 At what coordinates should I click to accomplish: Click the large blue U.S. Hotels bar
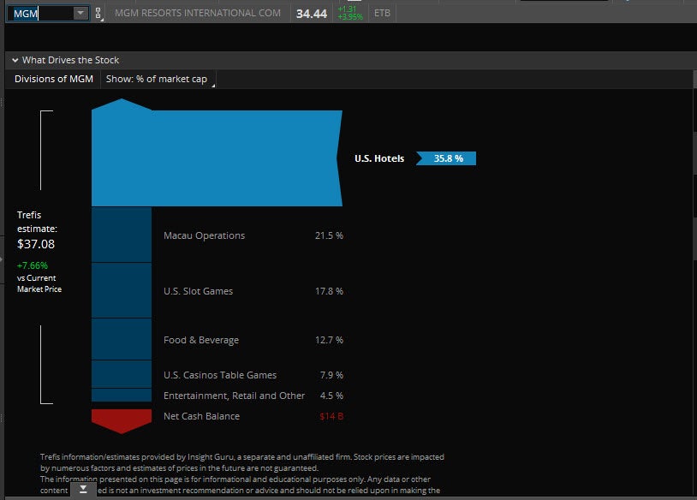217,158
